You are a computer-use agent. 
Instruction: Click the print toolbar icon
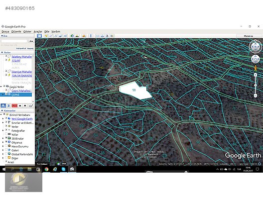coord(102,36)
